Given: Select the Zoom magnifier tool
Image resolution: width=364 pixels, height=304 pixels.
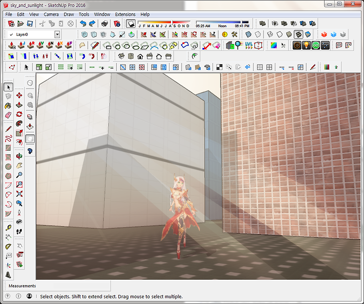Looking at the screenshot, I should [x=19, y=175].
